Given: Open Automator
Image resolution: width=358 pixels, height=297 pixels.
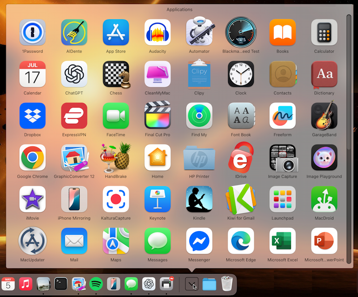Looking at the screenshot, I should (x=199, y=31).
